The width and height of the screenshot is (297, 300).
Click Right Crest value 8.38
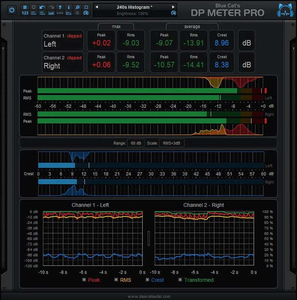[x=222, y=65]
